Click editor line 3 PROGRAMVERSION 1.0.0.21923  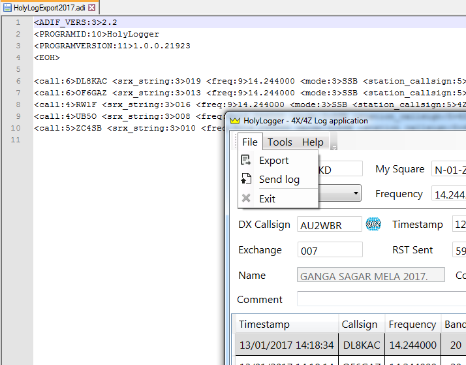[112, 46]
